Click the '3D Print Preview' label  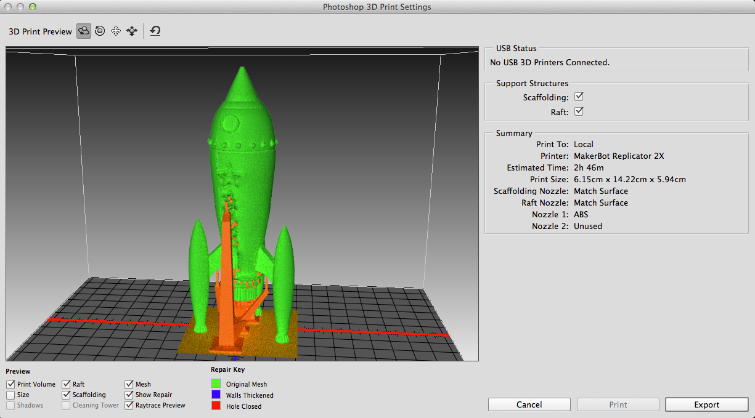click(x=40, y=31)
